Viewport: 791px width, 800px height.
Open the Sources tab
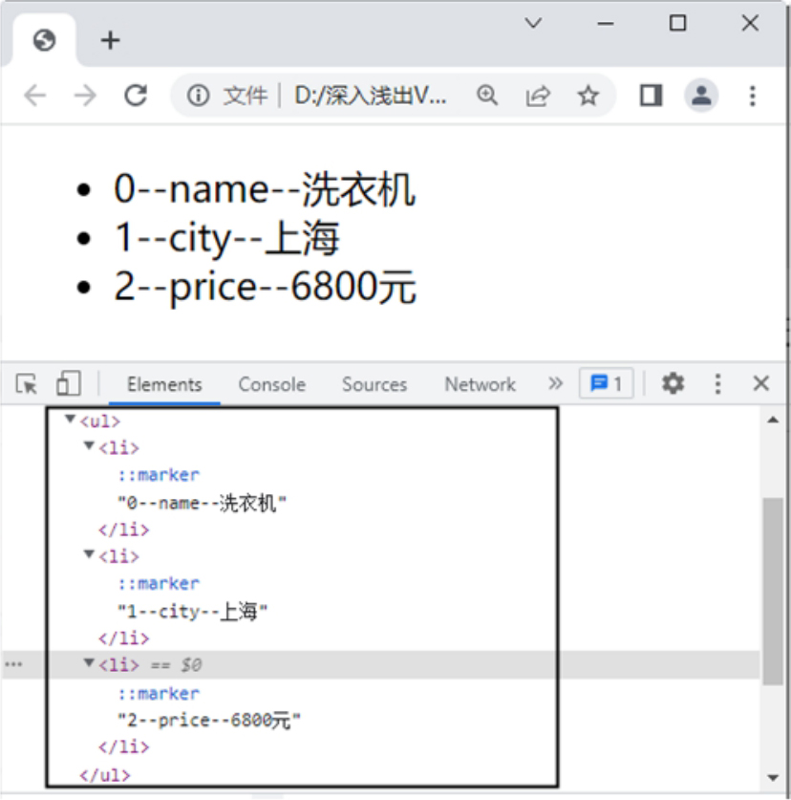click(374, 384)
